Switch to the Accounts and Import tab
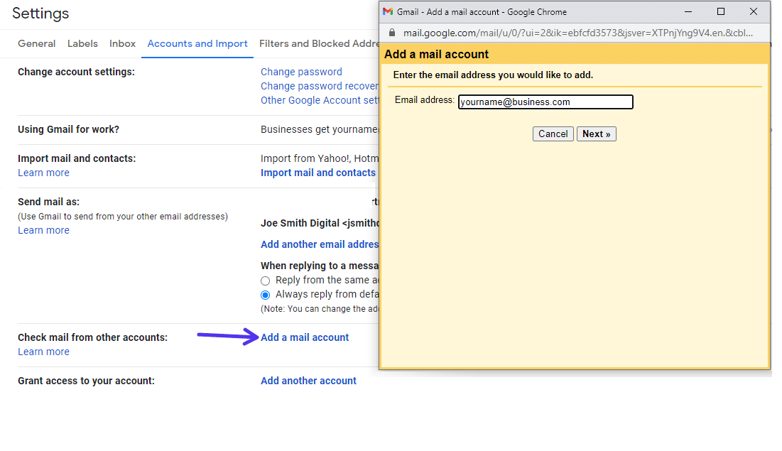The image size is (782, 451). tap(197, 43)
